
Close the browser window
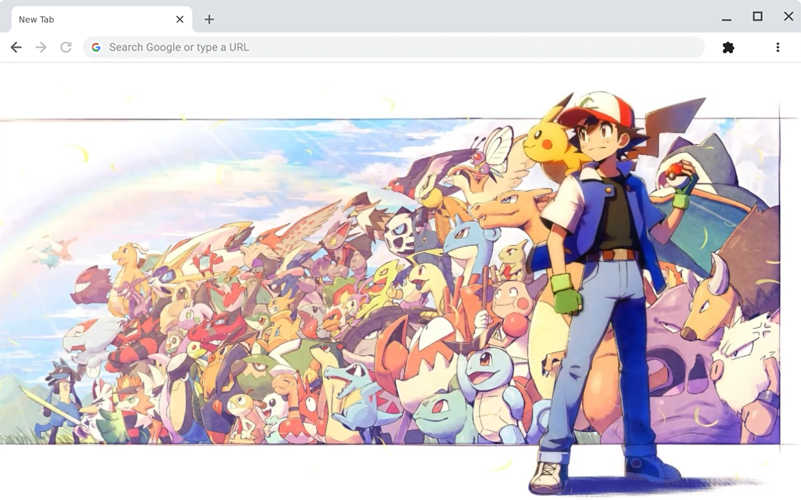pyautogui.click(x=788, y=16)
